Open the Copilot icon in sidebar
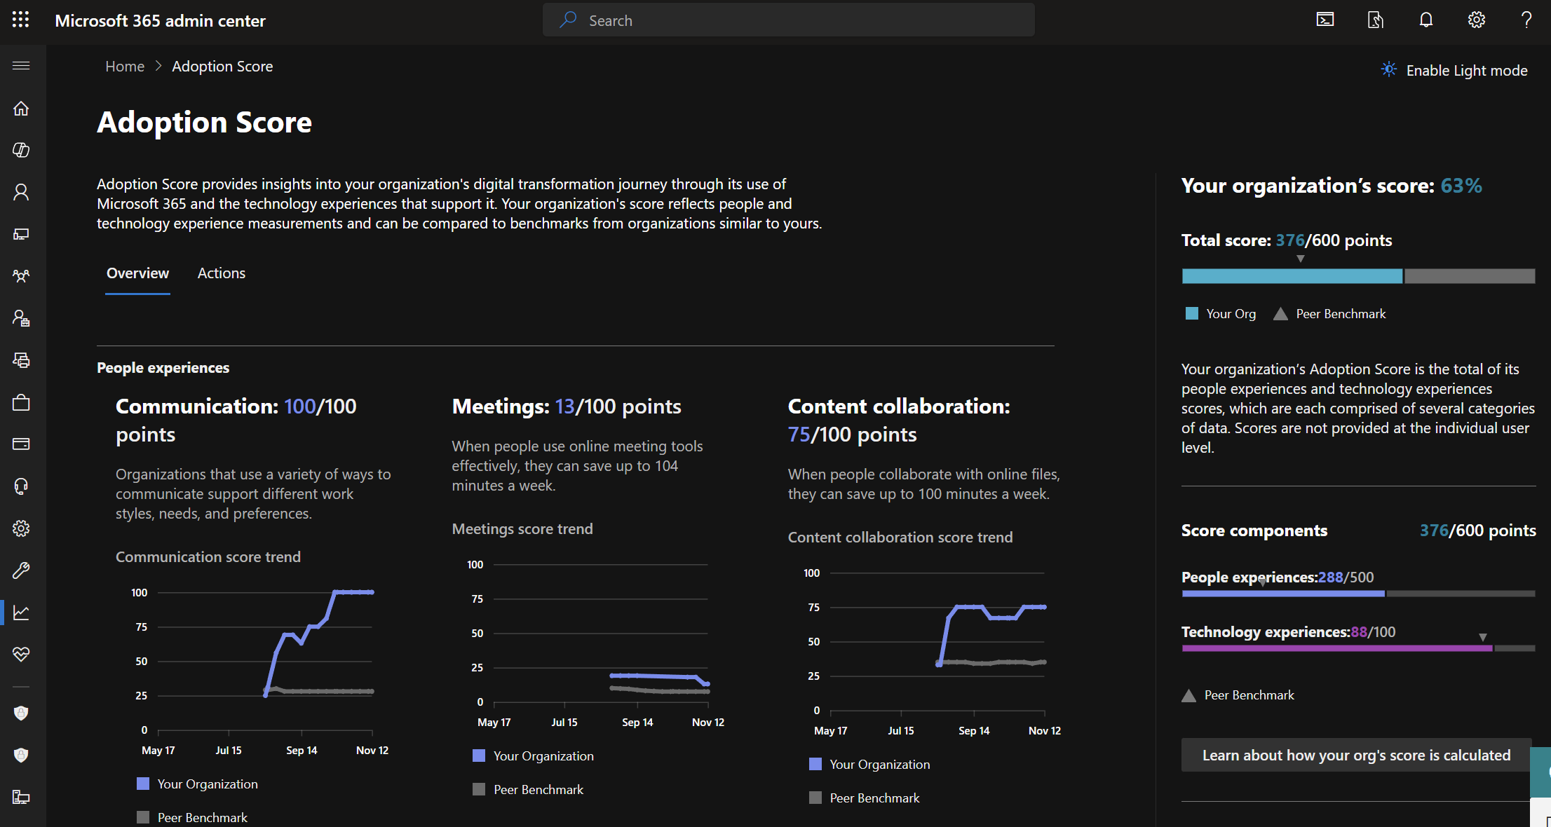The image size is (1551, 827). point(21,150)
